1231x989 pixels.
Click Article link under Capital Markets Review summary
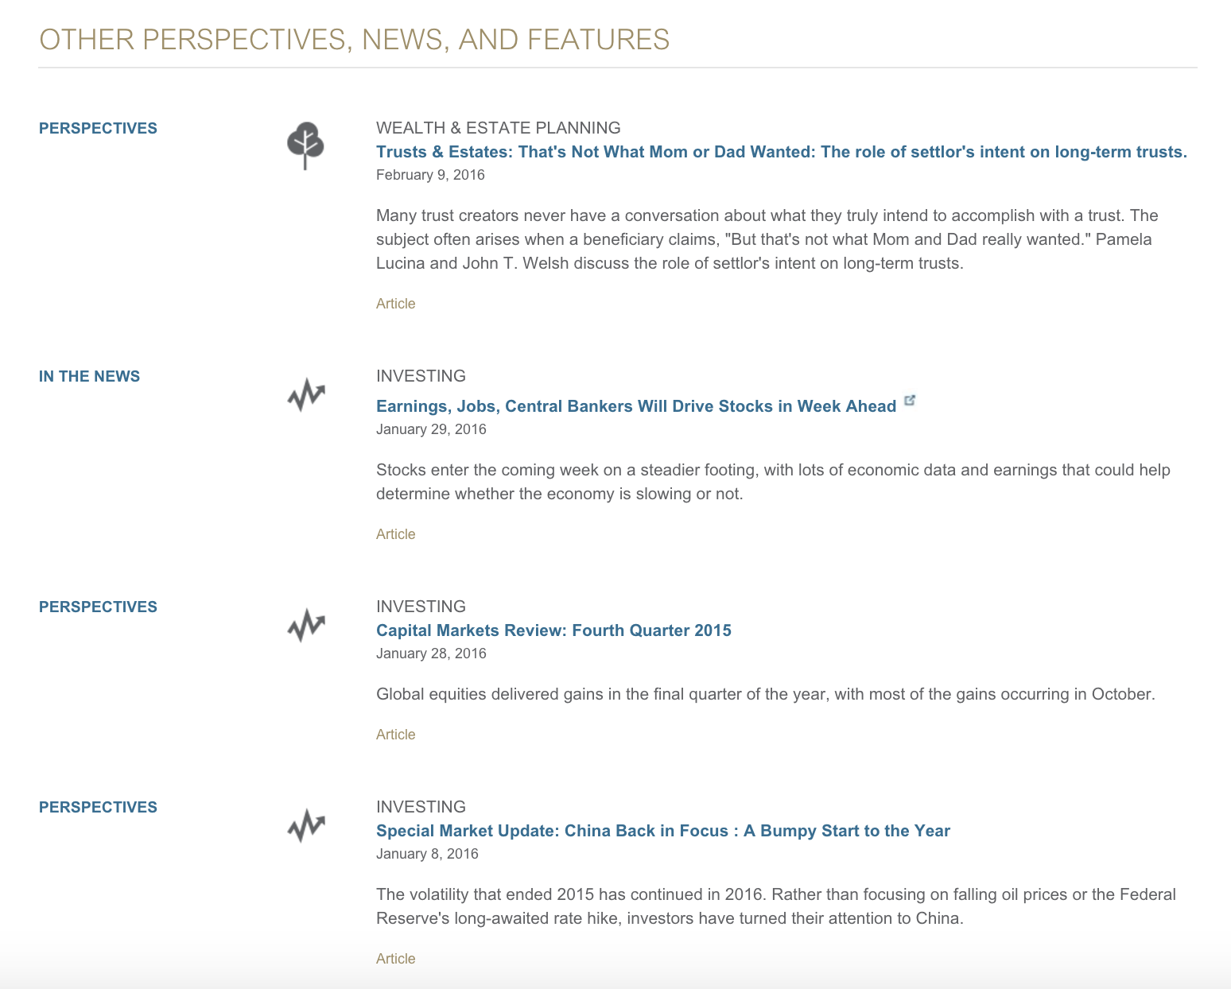pos(395,735)
